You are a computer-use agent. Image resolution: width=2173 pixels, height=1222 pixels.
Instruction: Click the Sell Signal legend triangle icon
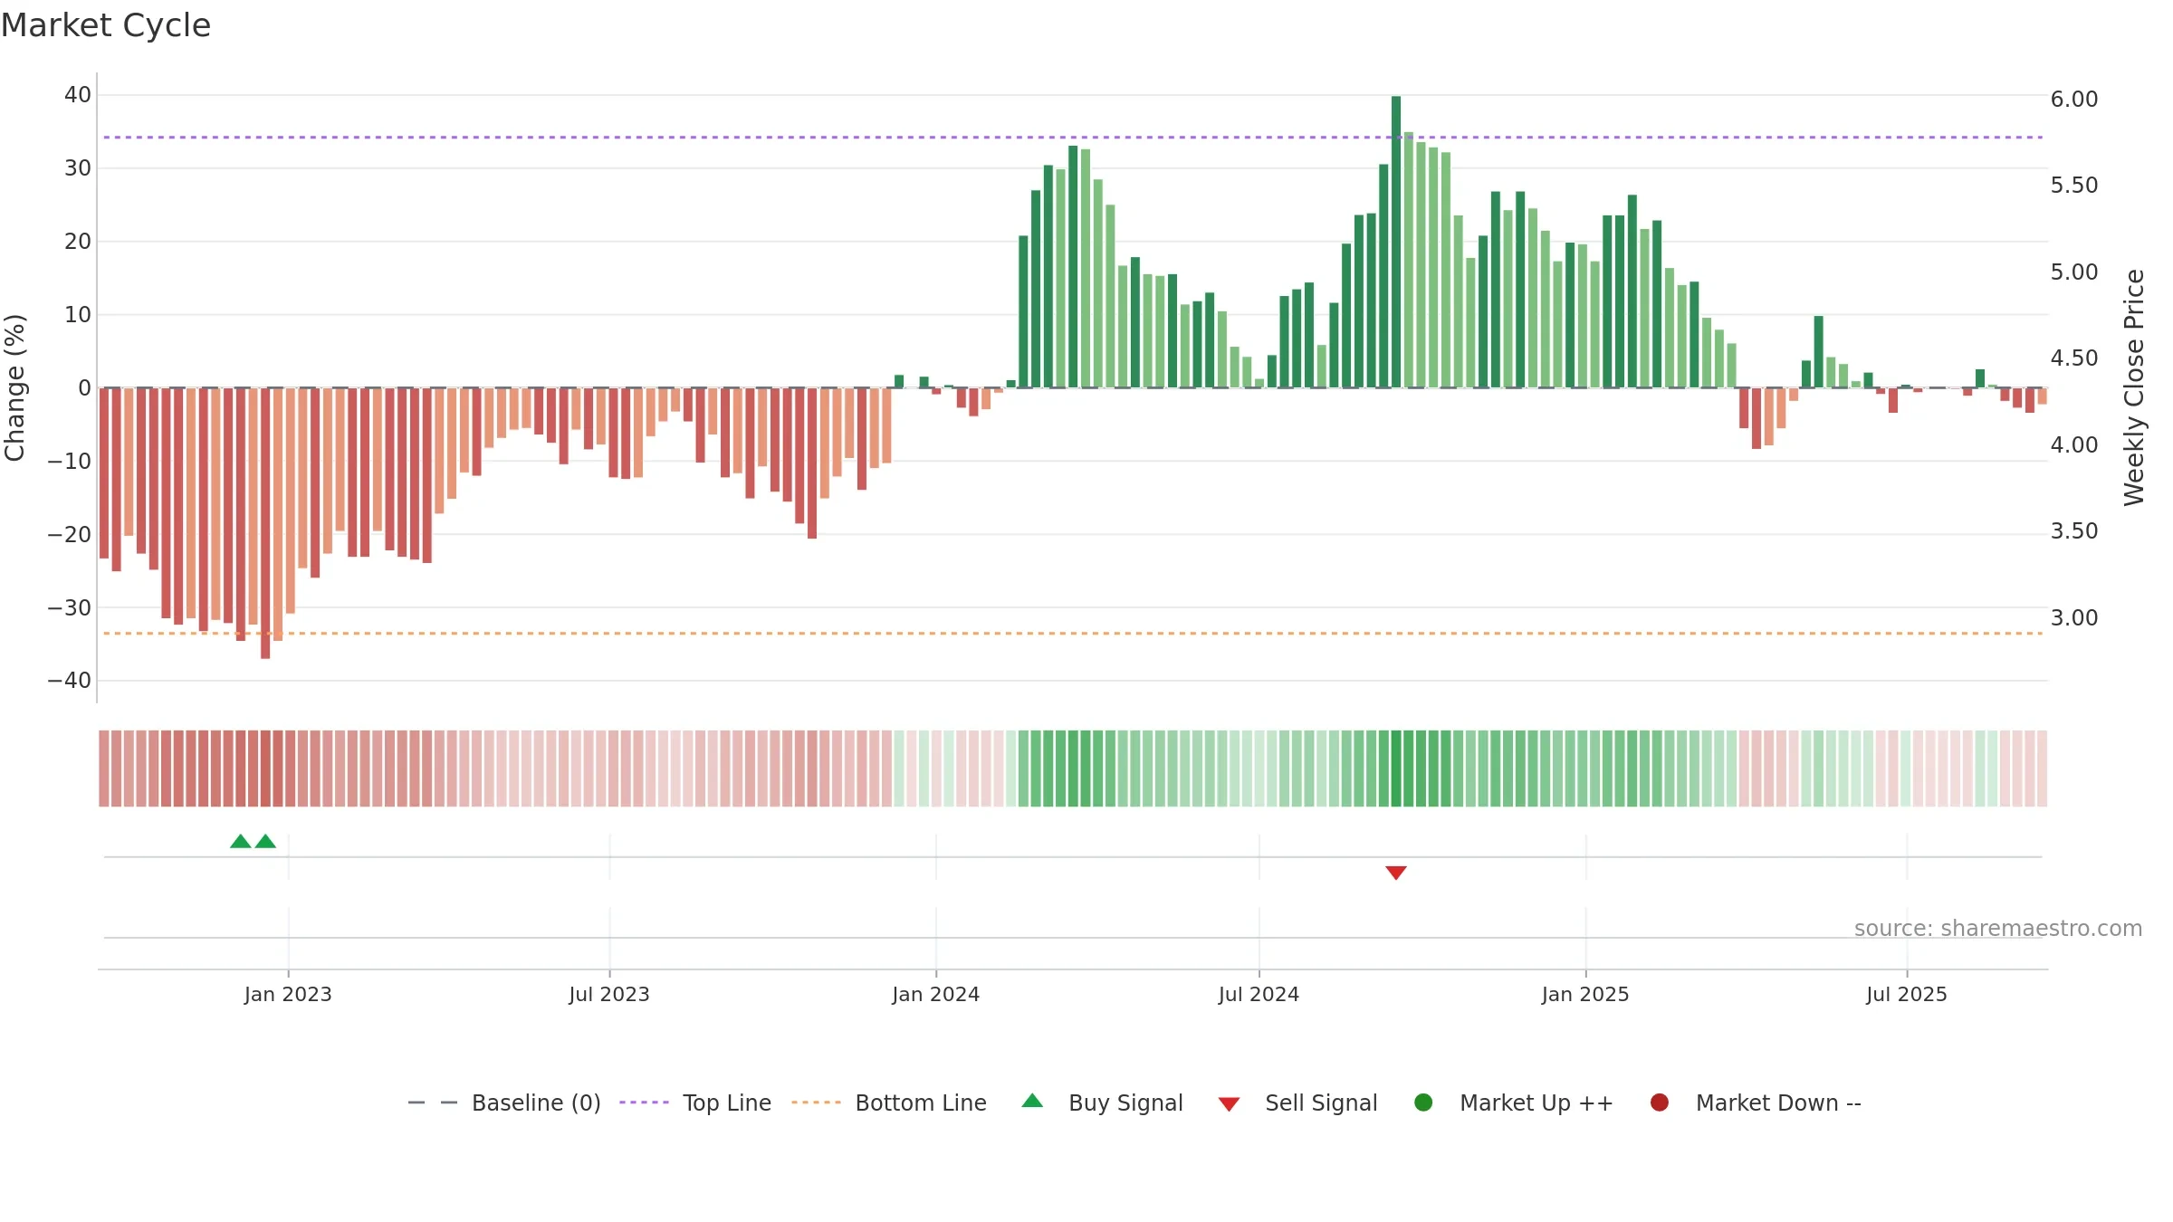click(x=1229, y=1104)
